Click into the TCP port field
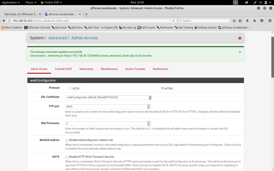The height and width of the screenshot is (171, 274). [106, 107]
